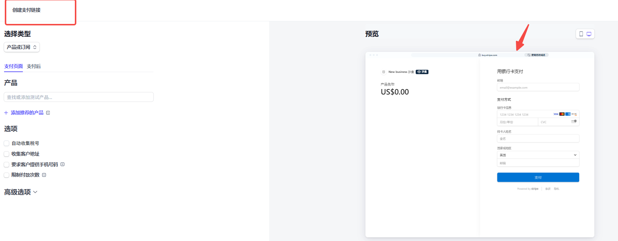The image size is (618, 241).
Task: Click the info icon beside 添加推荐的产品
Action: click(x=48, y=112)
